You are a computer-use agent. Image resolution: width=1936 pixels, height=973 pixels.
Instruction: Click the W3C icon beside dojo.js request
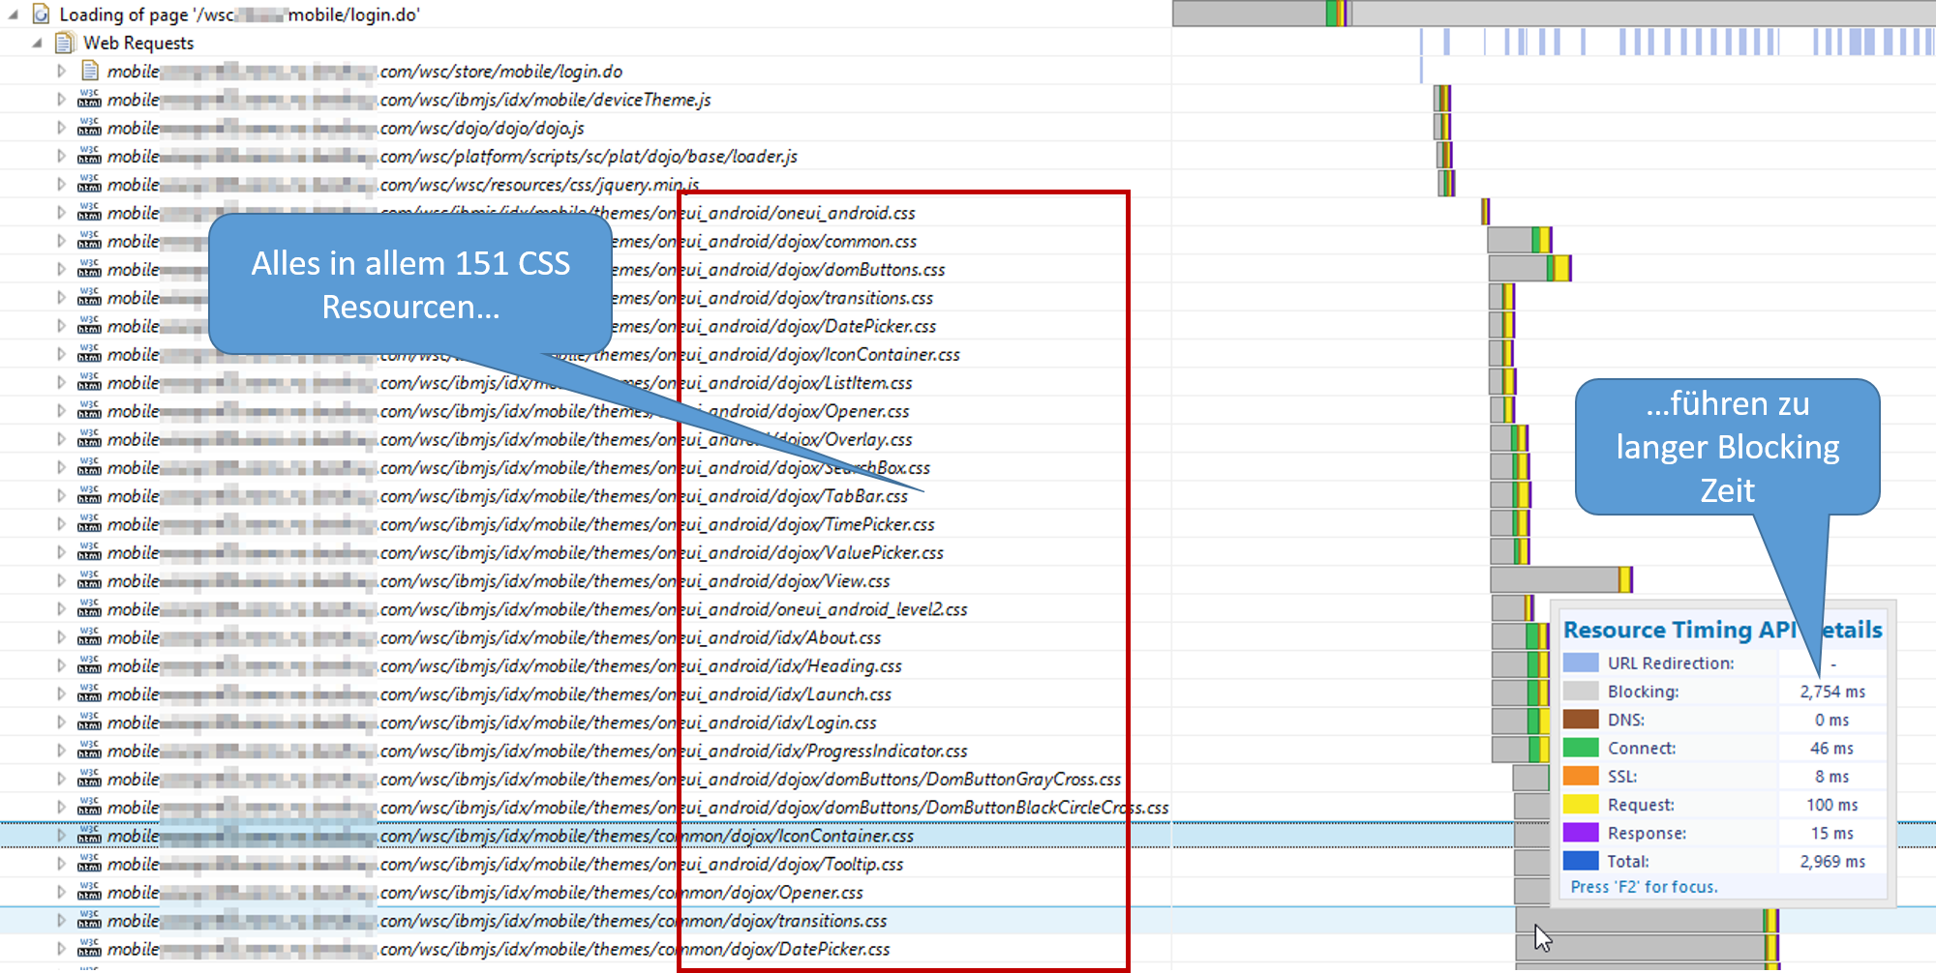click(89, 128)
